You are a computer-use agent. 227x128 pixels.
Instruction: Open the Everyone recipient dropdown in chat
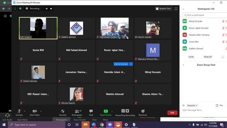click(x=192, y=105)
